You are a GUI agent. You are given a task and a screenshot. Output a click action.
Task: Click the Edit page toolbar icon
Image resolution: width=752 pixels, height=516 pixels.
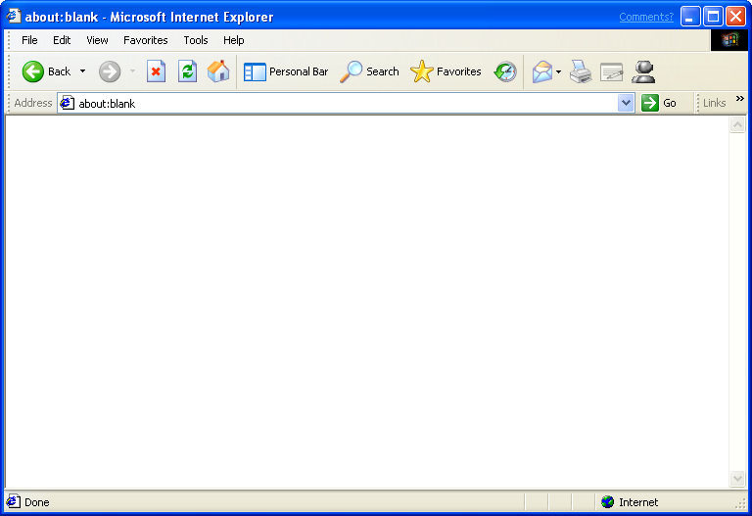click(x=611, y=72)
